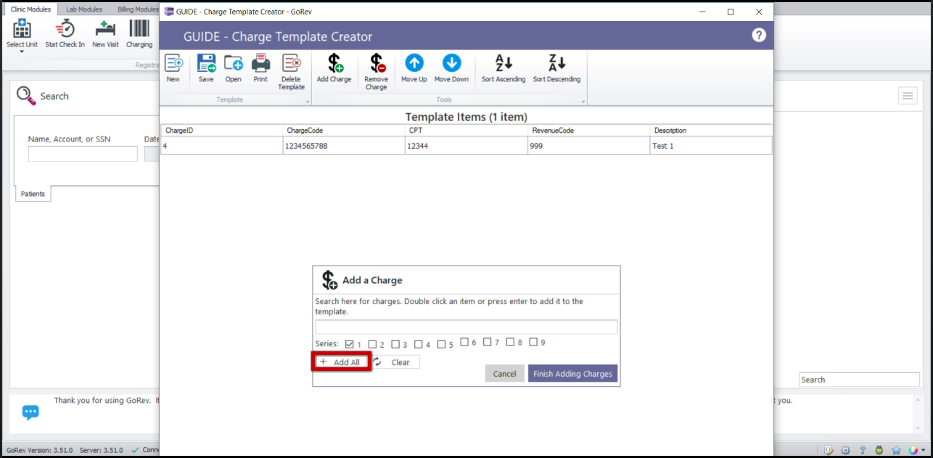Click the charge search input field
This screenshot has height=458, width=933.
(466, 327)
